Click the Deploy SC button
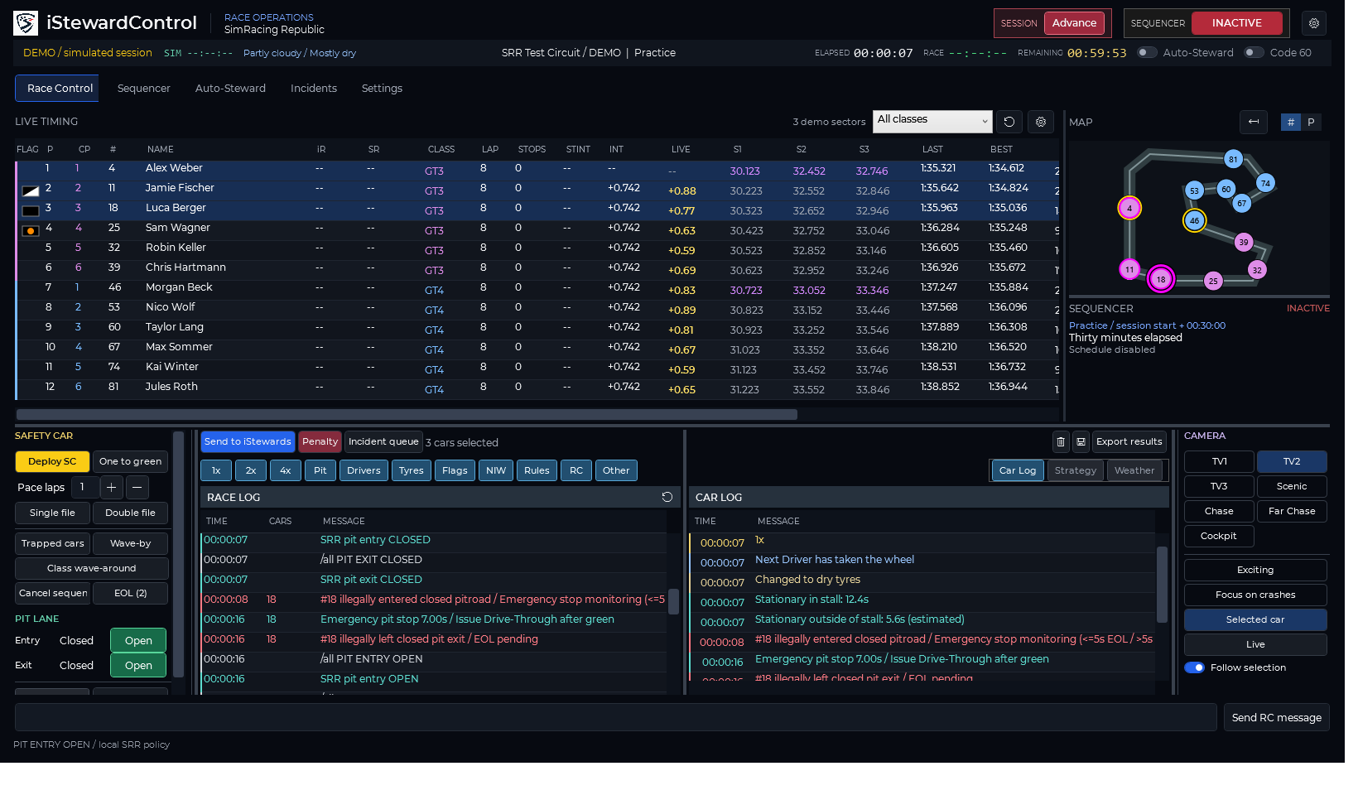Viewport: 1358px width, 795px height. point(52,461)
